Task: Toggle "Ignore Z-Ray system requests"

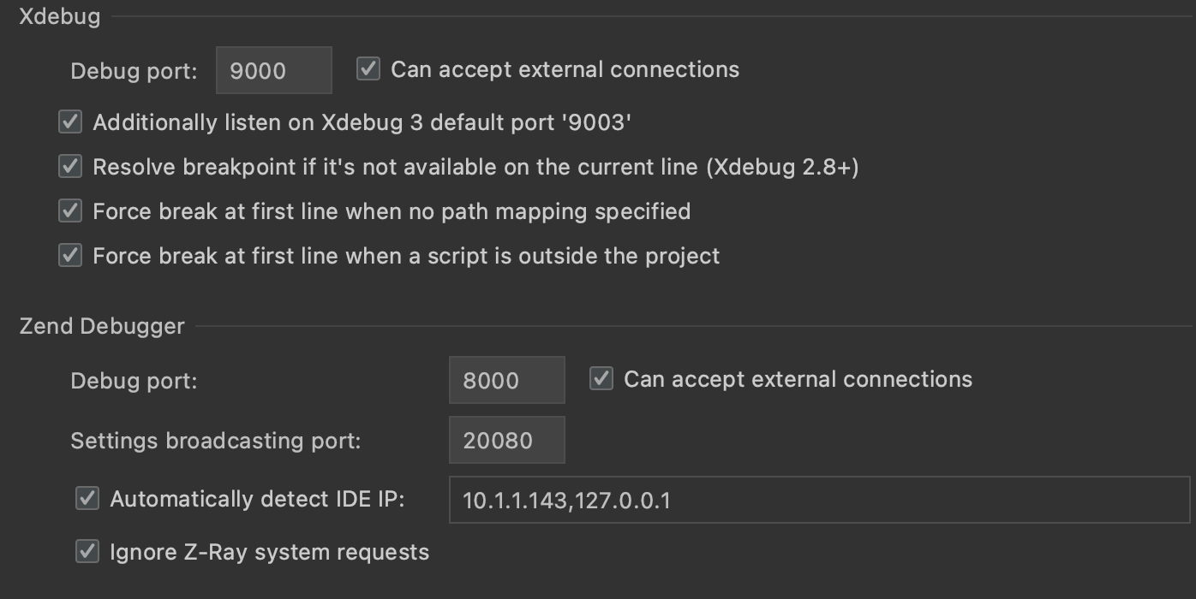Action: tap(87, 551)
